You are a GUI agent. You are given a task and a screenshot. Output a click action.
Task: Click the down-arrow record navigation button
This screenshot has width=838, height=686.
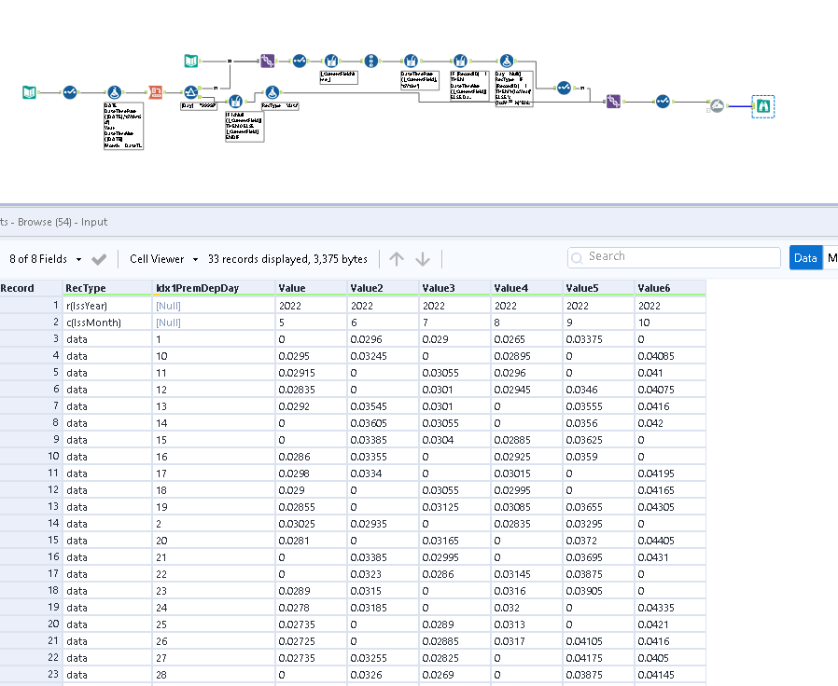point(424,258)
